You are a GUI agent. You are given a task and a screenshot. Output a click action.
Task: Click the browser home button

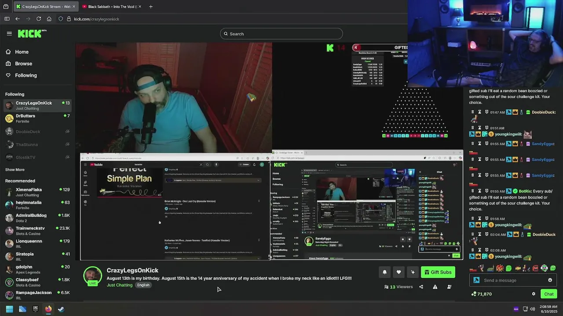pyautogui.click(x=49, y=19)
